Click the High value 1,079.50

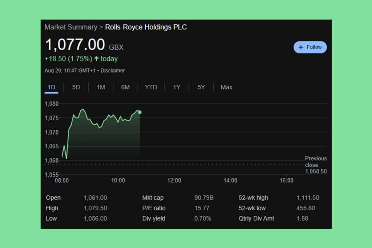click(95, 208)
